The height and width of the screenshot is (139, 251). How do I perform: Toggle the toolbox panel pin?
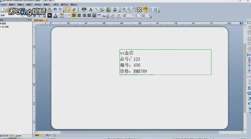pyautogui.click(x=28, y=20)
